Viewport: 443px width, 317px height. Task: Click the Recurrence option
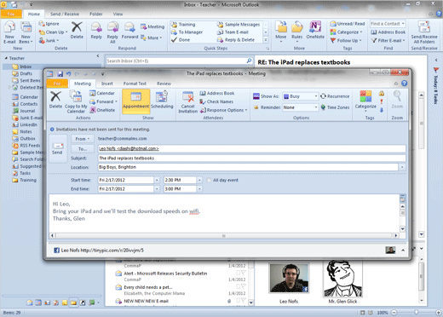pyautogui.click(x=335, y=96)
